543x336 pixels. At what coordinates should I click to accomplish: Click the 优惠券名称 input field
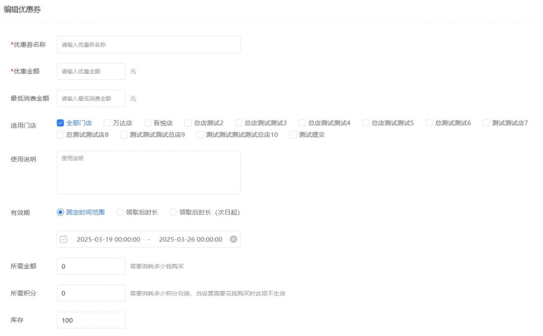[x=148, y=45]
